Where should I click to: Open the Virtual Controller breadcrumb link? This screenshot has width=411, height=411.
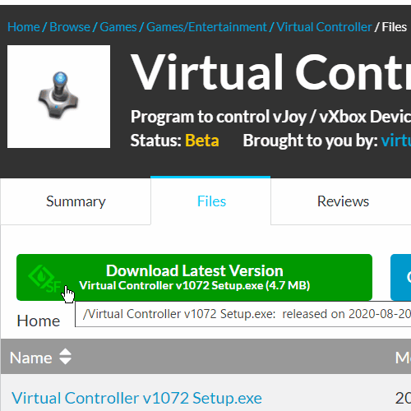(x=324, y=27)
